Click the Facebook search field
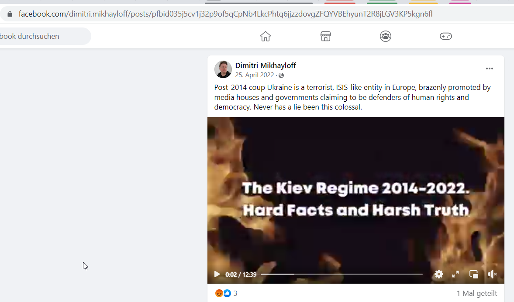Image resolution: width=514 pixels, height=302 pixels. point(44,36)
